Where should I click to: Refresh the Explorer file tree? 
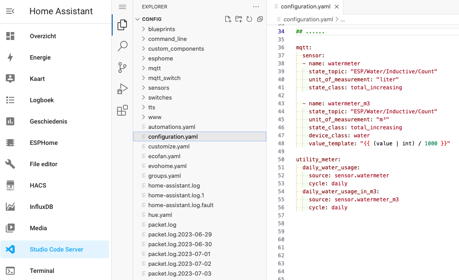click(249, 19)
